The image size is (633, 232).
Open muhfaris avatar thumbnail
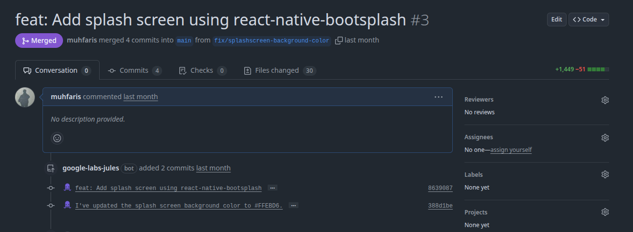click(x=25, y=97)
